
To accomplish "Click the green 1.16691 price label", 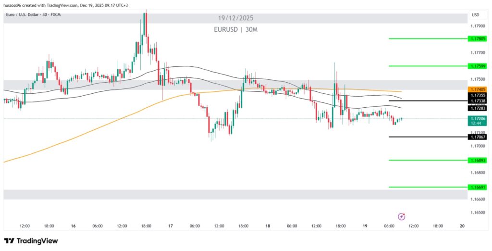I will pyautogui.click(x=478, y=187).
